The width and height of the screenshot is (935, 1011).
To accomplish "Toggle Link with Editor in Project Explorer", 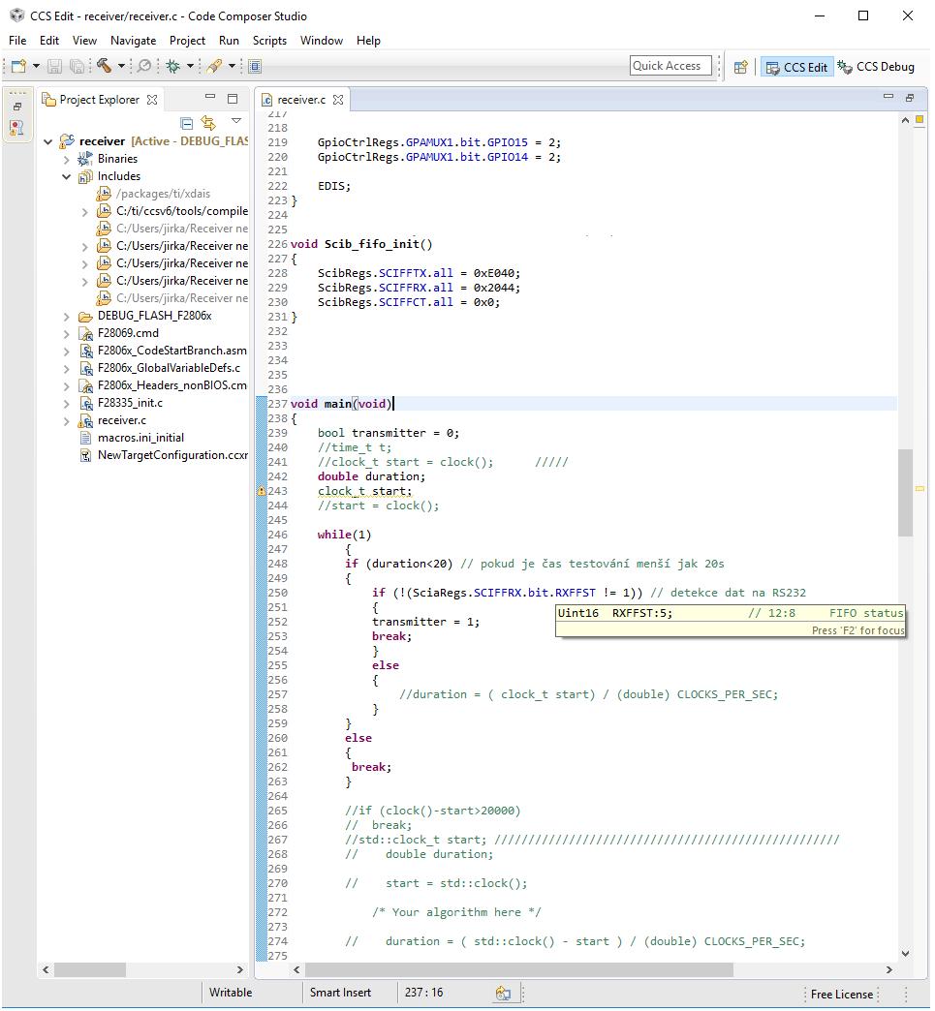I will [208, 123].
